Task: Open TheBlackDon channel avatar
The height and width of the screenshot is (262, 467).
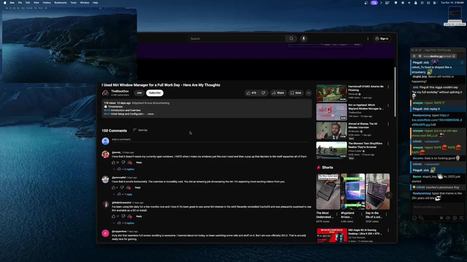Action: pos(105,93)
